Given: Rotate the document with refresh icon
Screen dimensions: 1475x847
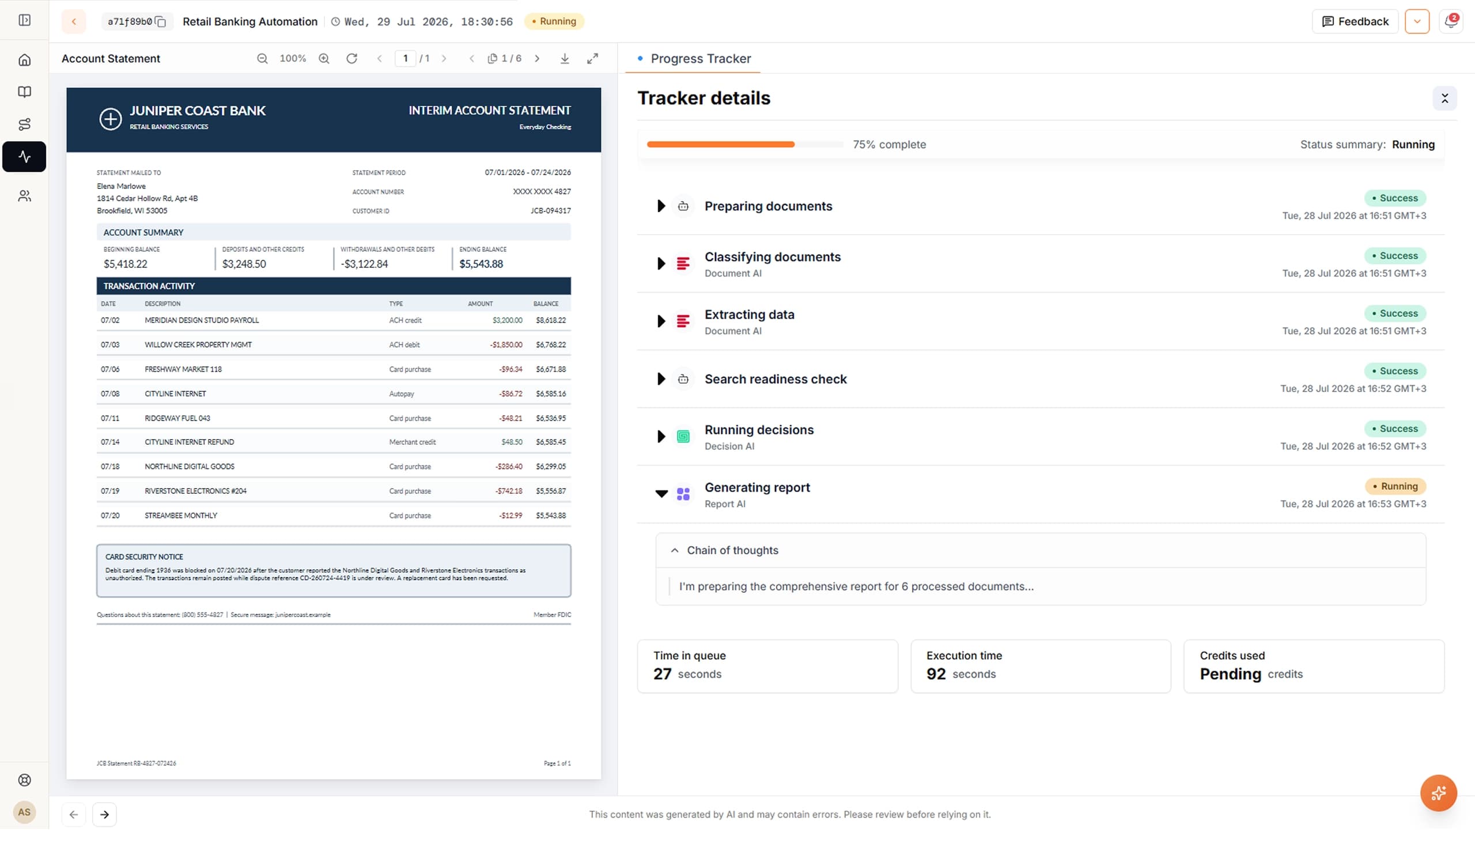Looking at the screenshot, I should 352,58.
